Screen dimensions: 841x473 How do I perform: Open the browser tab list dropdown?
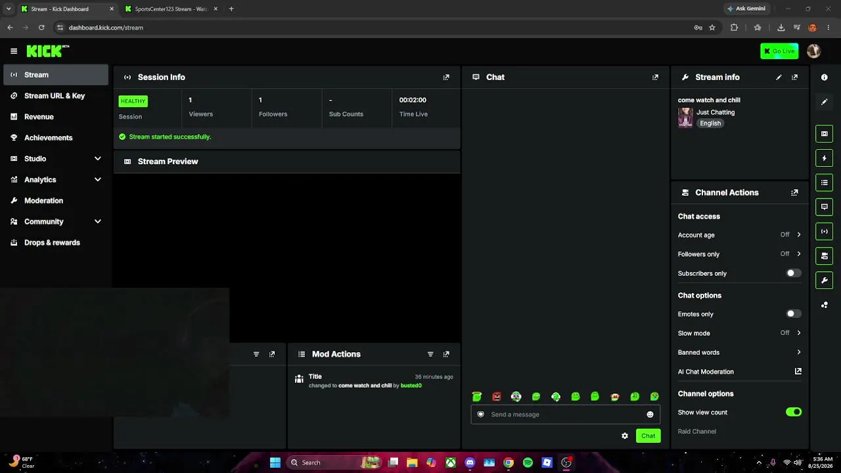pyautogui.click(x=8, y=9)
